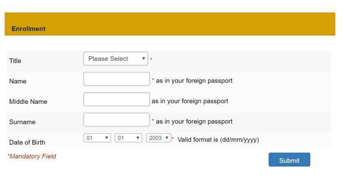Screen dimensions: 348x182
Task: Click the "*Mandatory Field" note
Action: point(32,156)
